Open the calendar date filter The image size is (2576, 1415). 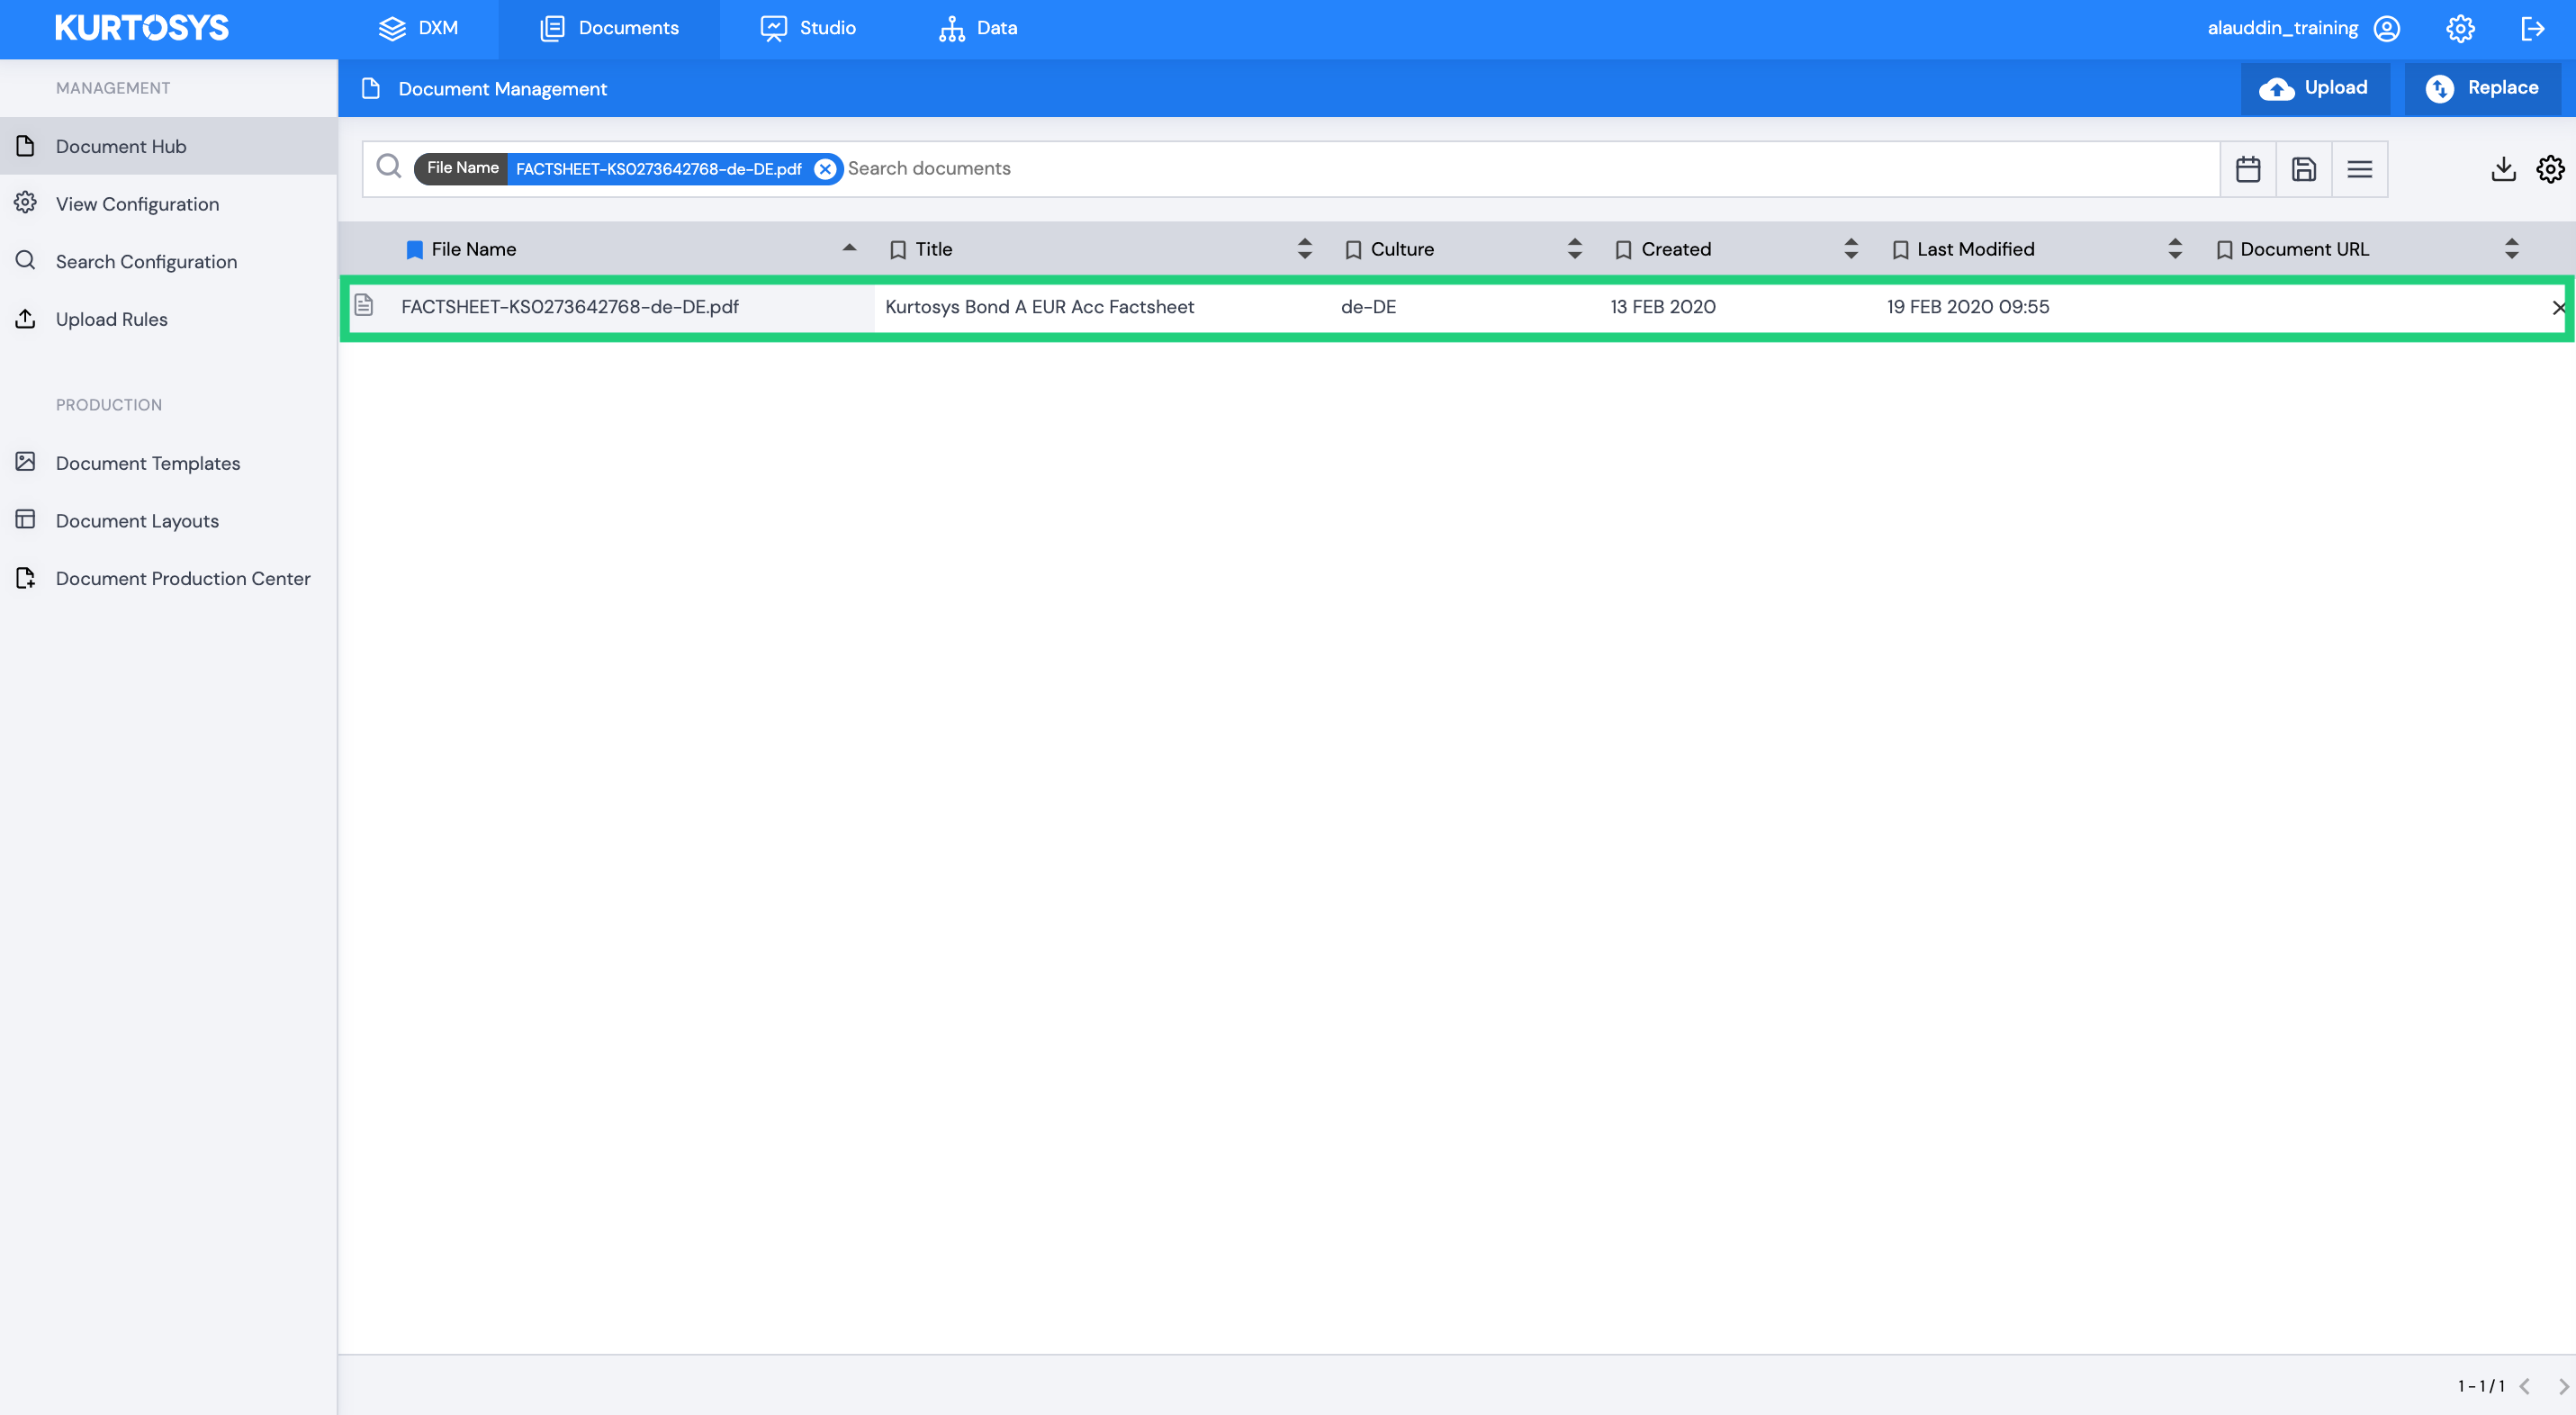[2248, 169]
